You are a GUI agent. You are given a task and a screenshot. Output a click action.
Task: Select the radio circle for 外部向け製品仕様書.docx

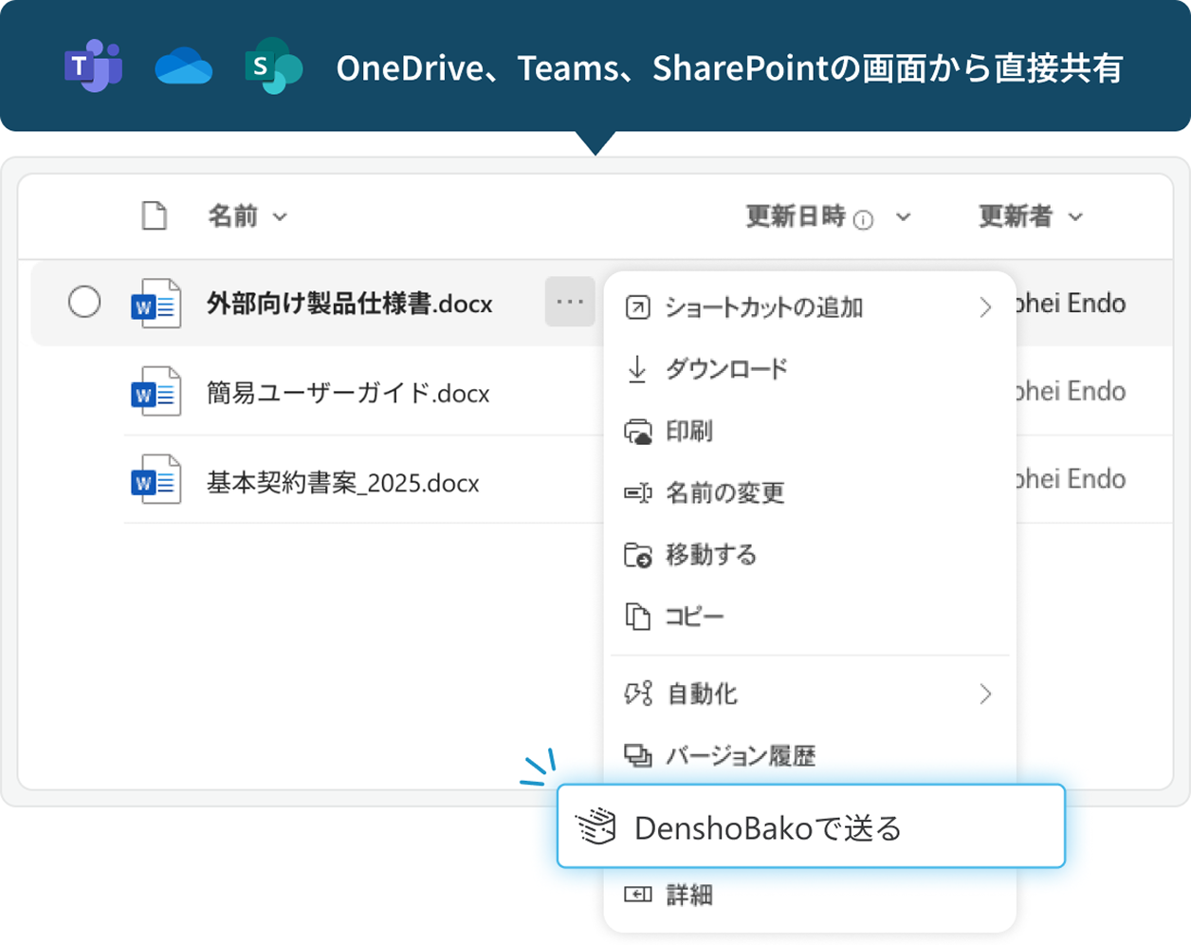84,303
